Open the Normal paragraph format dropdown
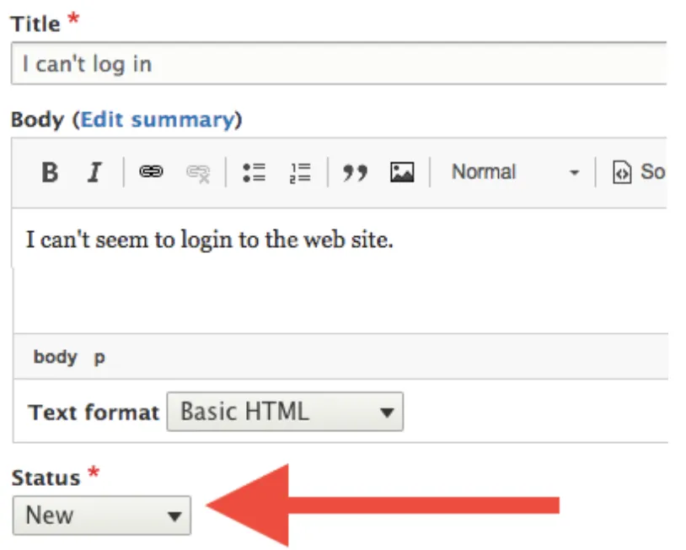Screen dimensions: 686x550 click(x=516, y=171)
